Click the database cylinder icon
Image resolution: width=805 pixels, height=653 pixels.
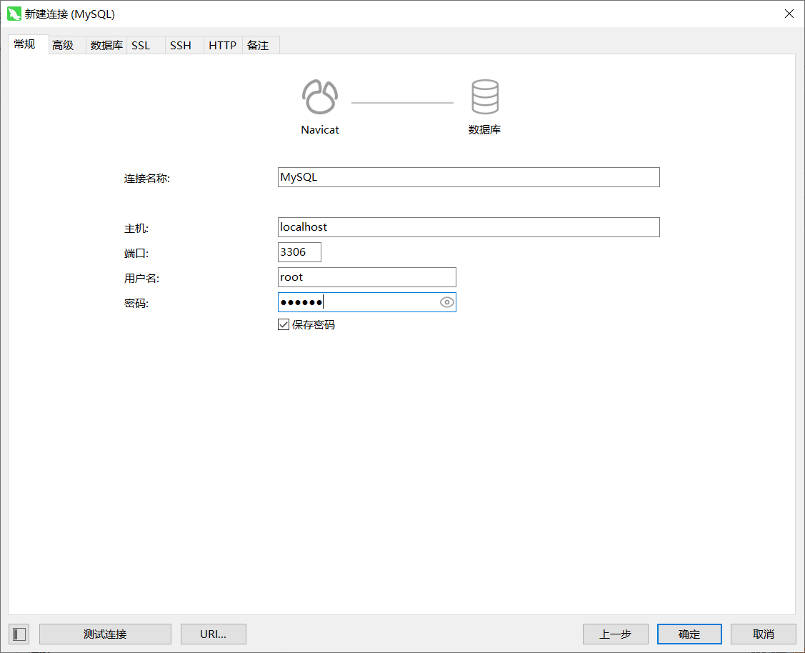485,96
